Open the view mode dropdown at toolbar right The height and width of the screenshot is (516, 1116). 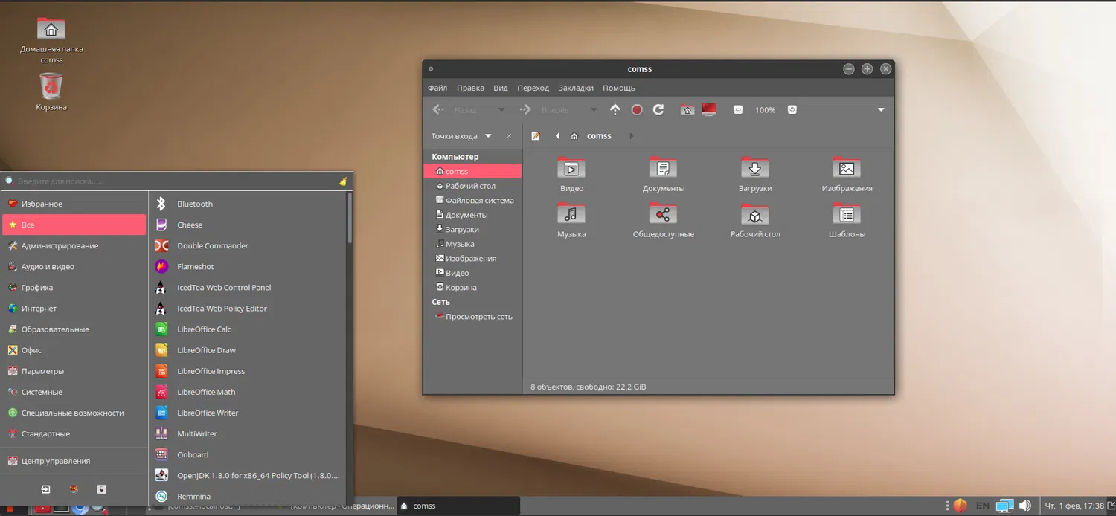(881, 110)
